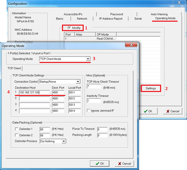187x170 pixels.
Task: Click Local Port field showing 5014
Action: pyautogui.click(x=75, y=111)
